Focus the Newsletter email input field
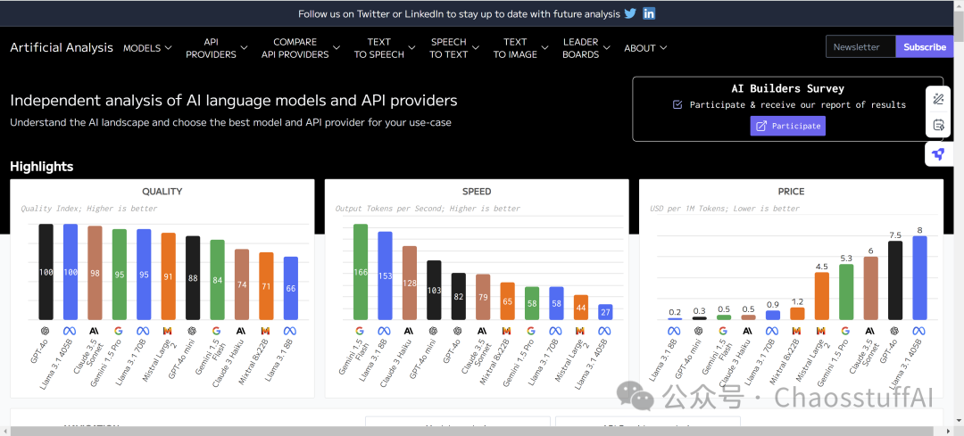964x436 pixels. (x=860, y=46)
